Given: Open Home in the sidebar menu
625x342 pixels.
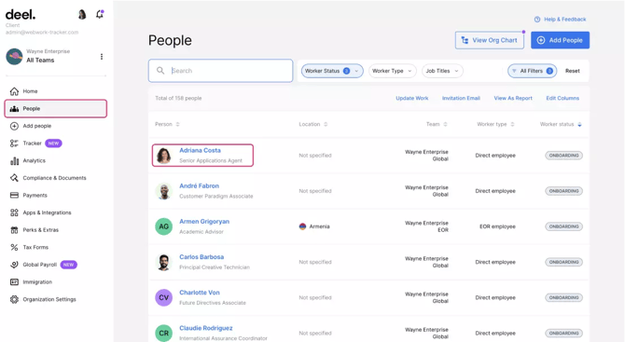Looking at the screenshot, I should pos(30,91).
